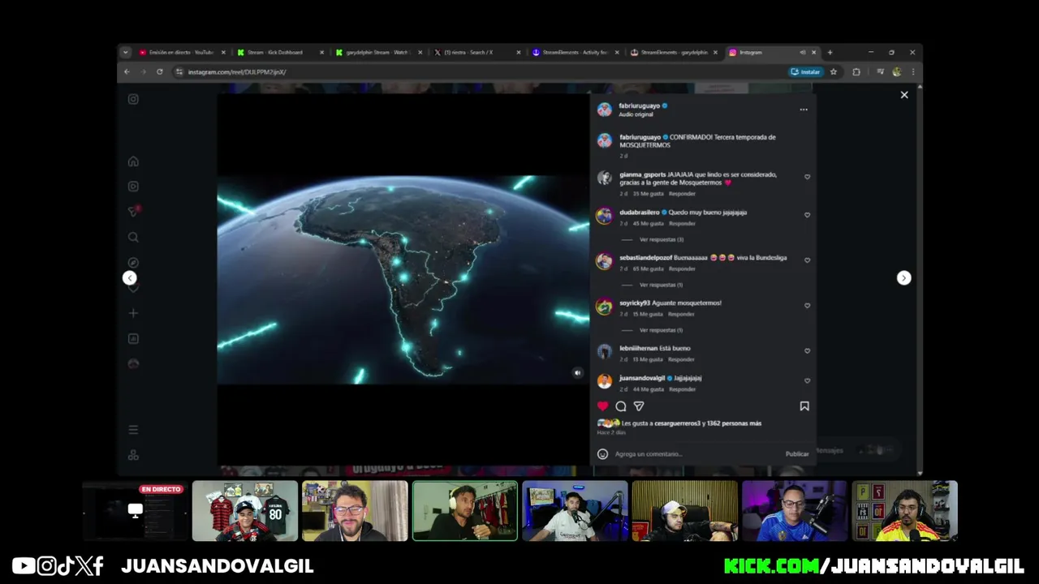This screenshot has height=584, width=1039.
Task: Share the reel with the paper plane icon
Action: pyautogui.click(x=639, y=406)
